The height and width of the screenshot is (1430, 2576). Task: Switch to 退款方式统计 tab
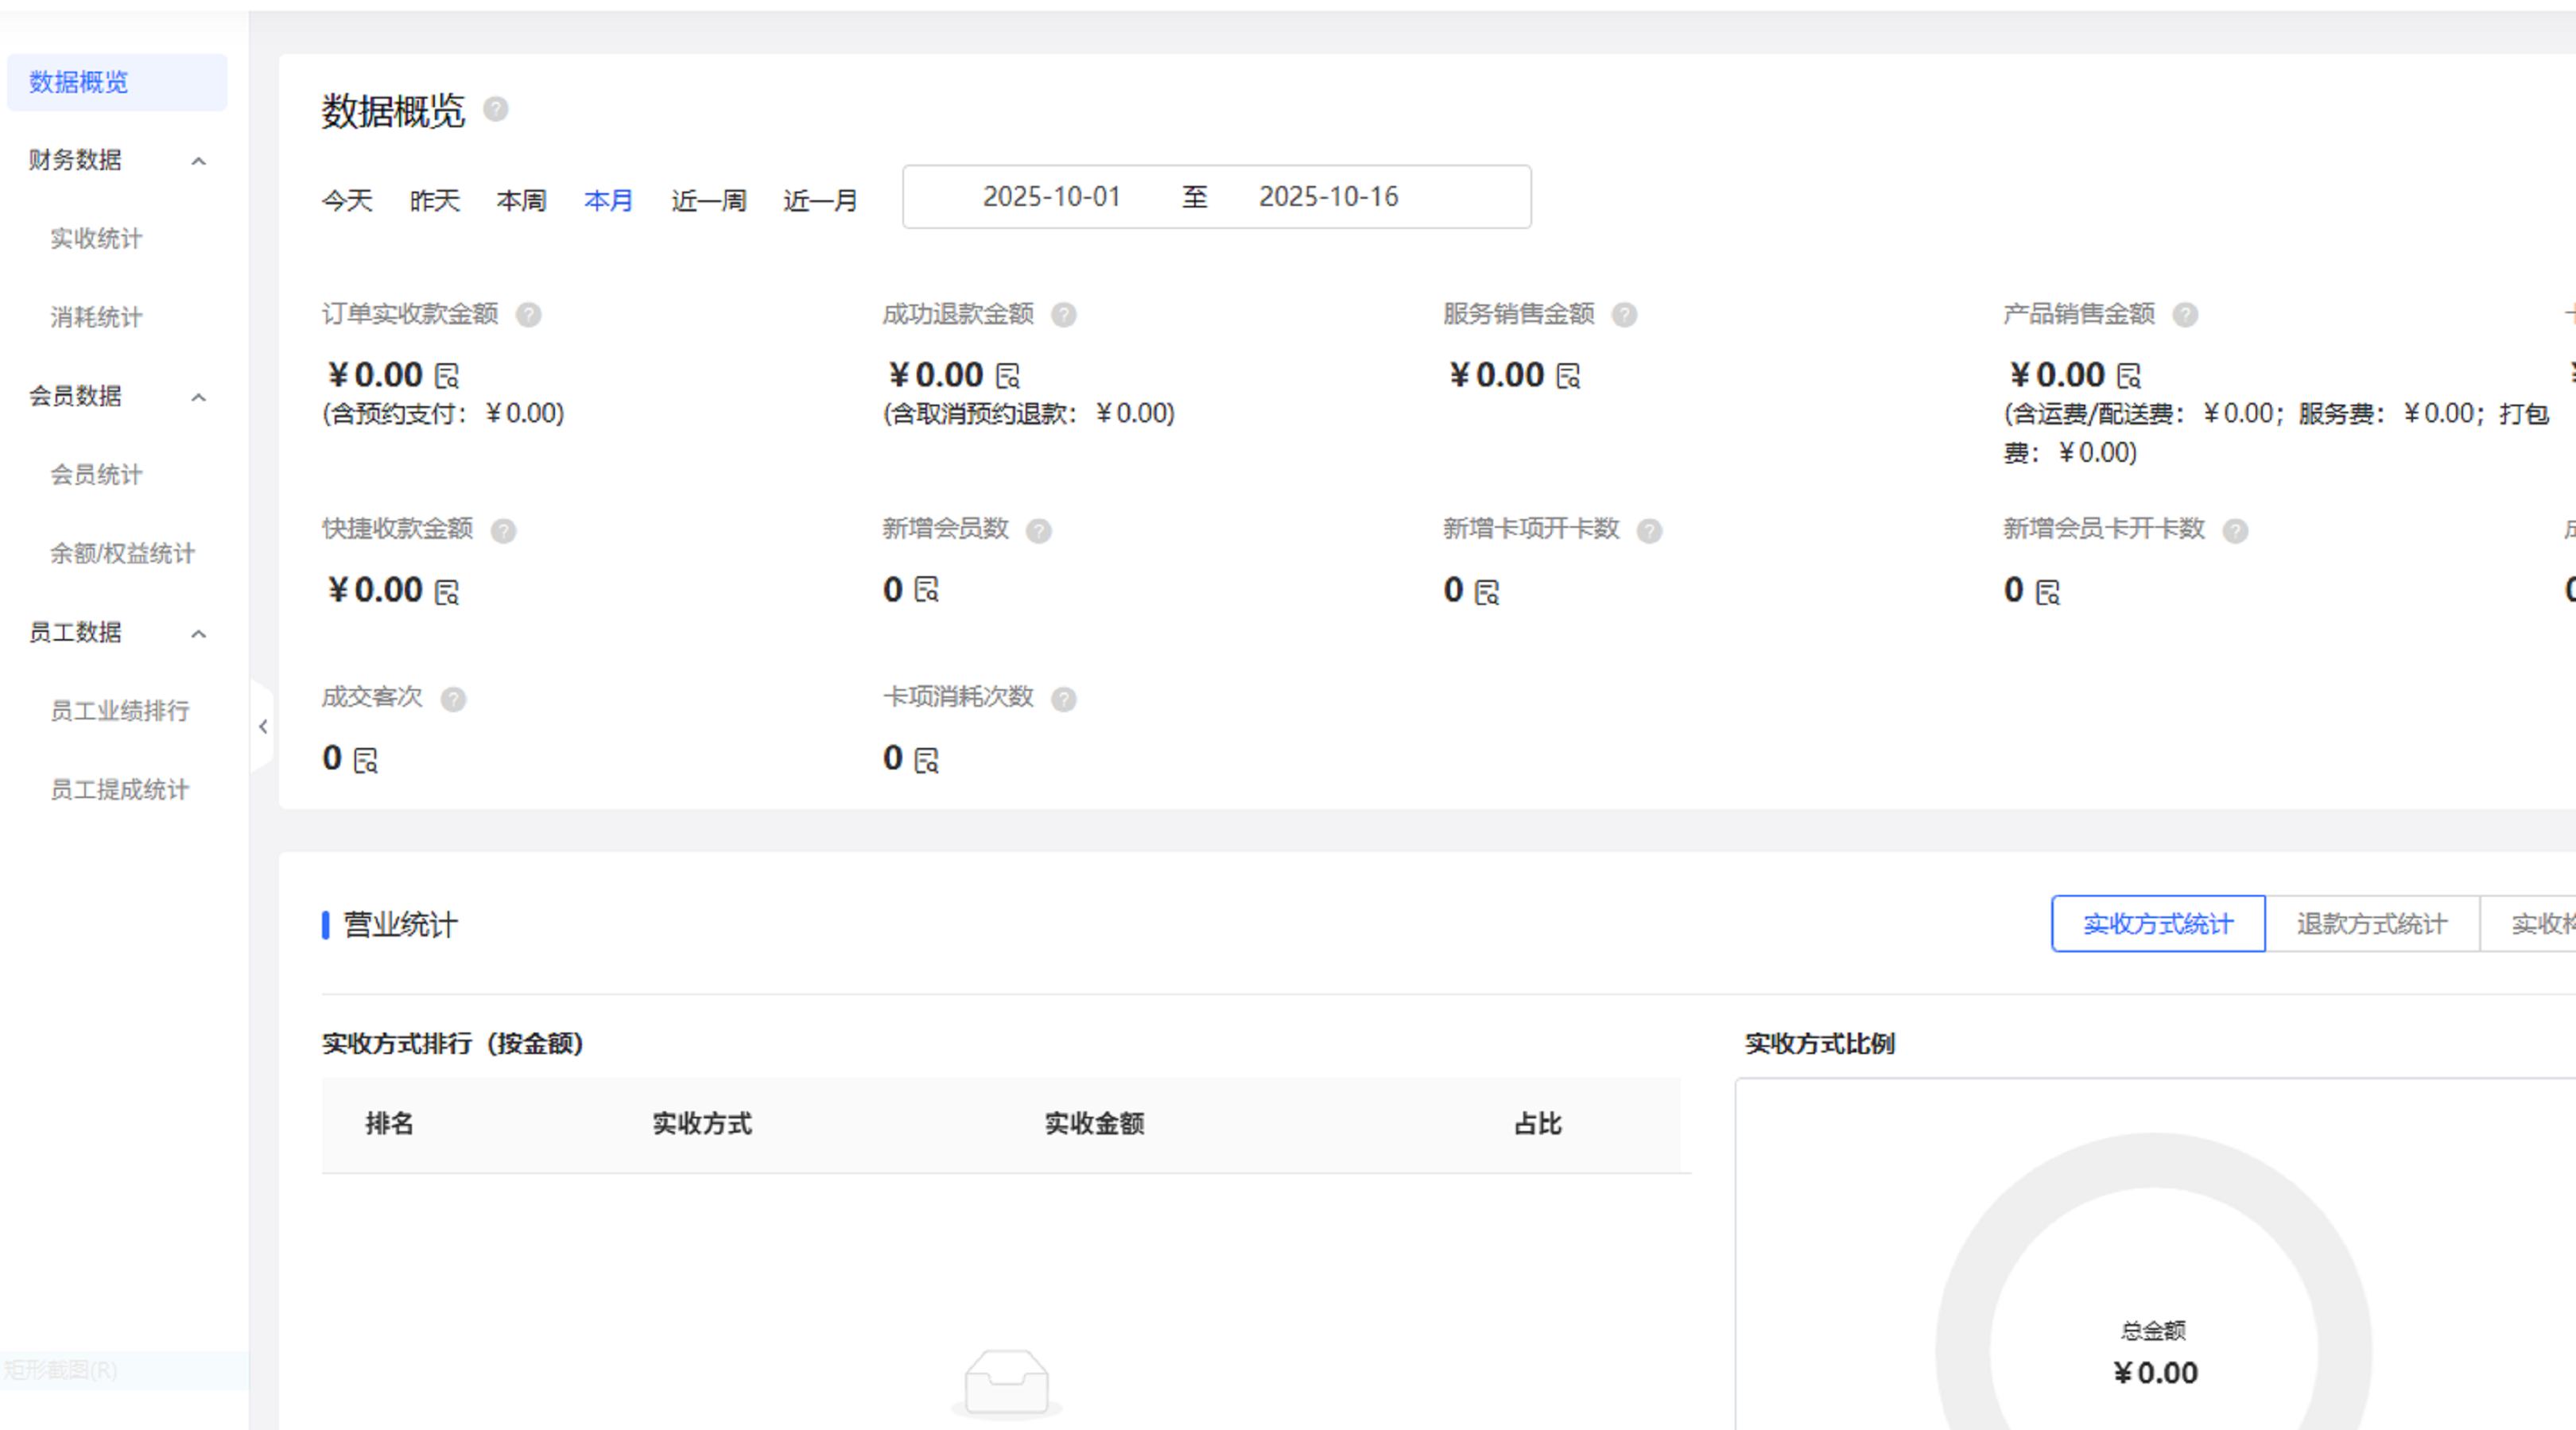pos(2371,924)
